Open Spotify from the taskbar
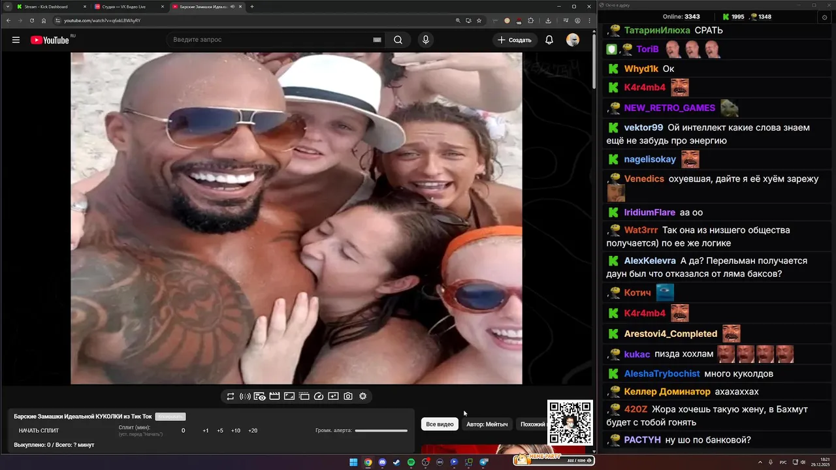The image size is (836, 470). tap(411, 462)
